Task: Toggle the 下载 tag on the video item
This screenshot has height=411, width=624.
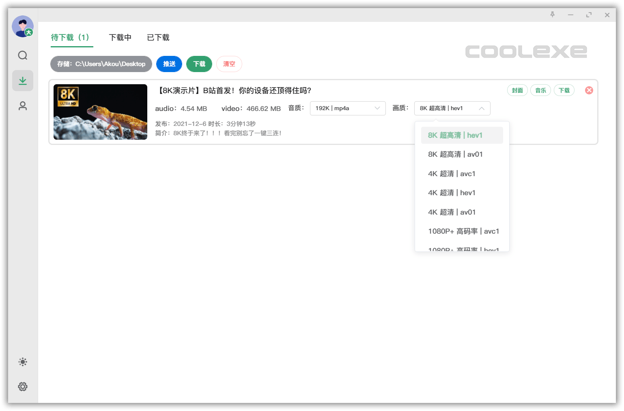Action: tap(564, 90)
